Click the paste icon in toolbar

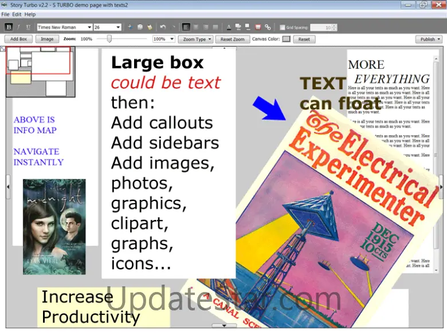coord(150,27)
